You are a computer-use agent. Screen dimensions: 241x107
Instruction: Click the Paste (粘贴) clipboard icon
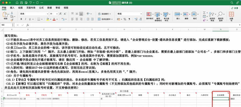pyautogui.click(x=5, y=14)
